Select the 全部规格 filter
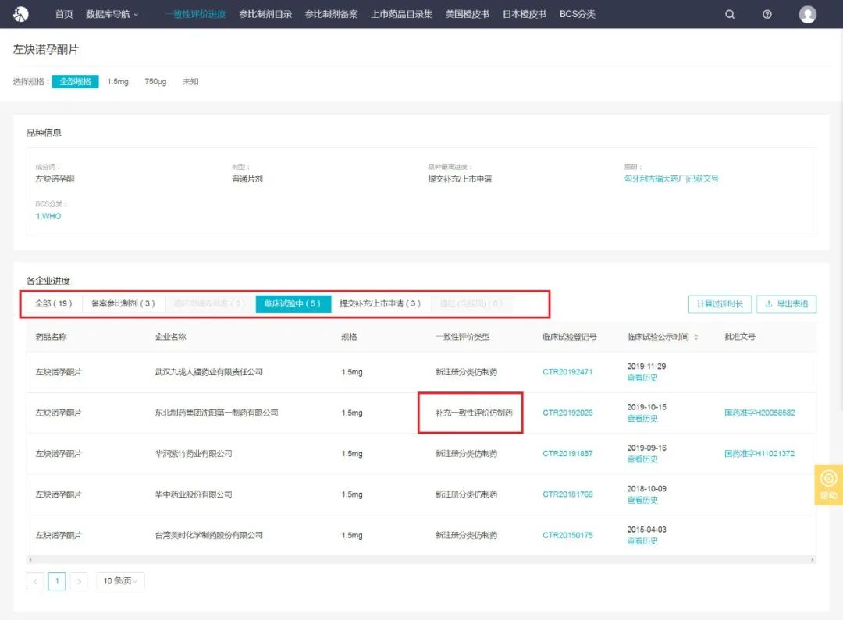The height and width of the screenshot is (620, 843). (x=75, y=82)
